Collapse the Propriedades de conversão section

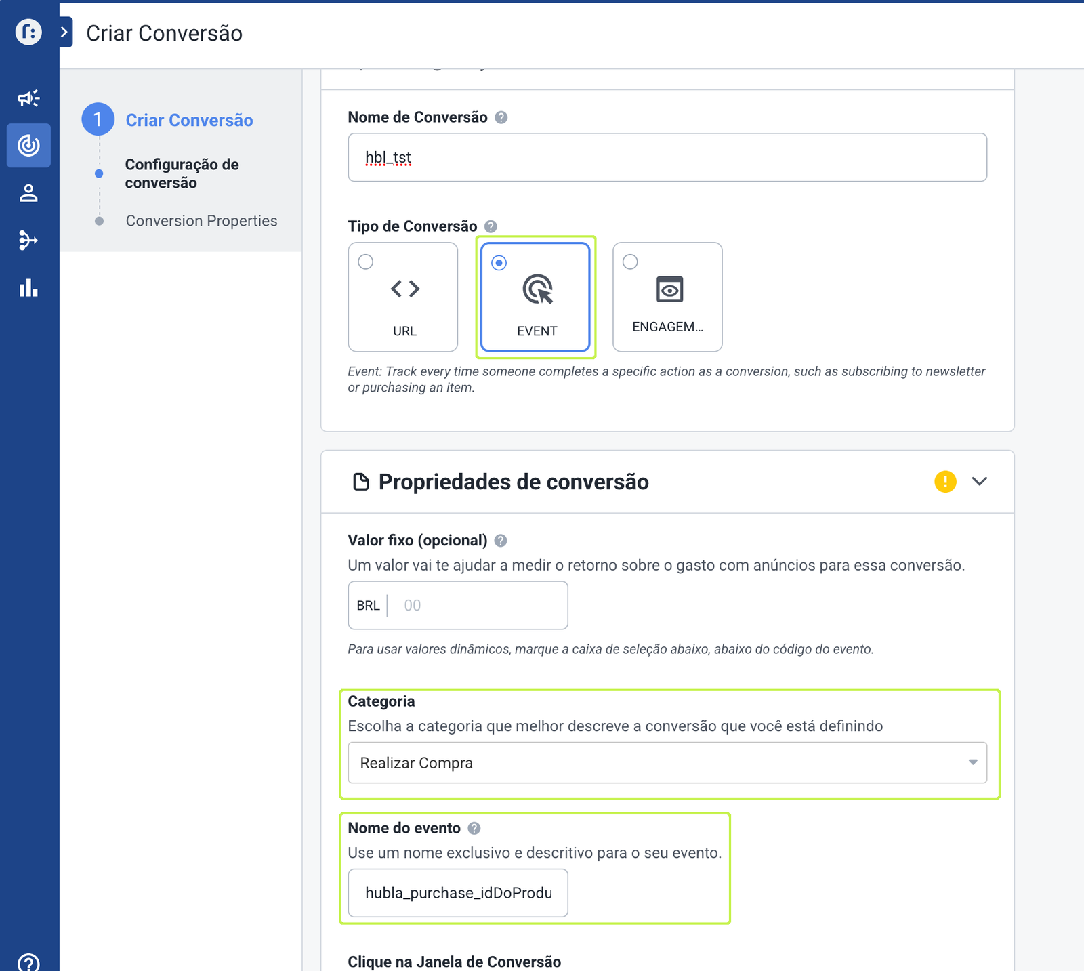980,482
